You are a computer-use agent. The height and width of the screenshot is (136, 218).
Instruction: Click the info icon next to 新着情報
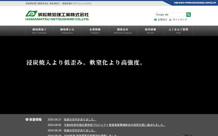27,119
